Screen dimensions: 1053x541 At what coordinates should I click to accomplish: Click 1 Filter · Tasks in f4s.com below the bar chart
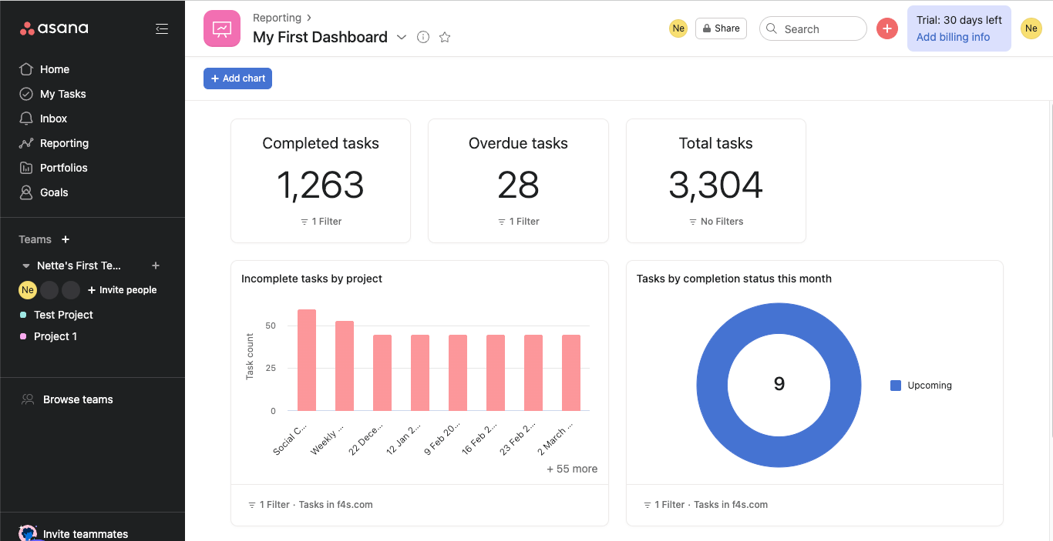[x=310, y=505]
